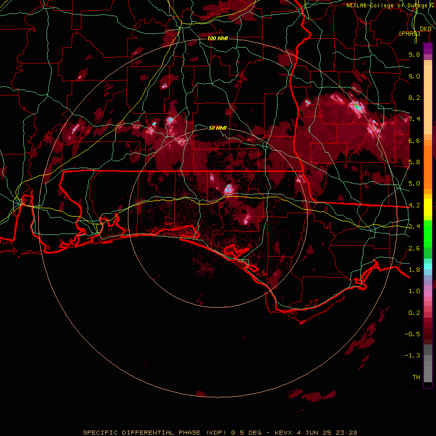Pick the gray segment of the color bar

[428, 363]
